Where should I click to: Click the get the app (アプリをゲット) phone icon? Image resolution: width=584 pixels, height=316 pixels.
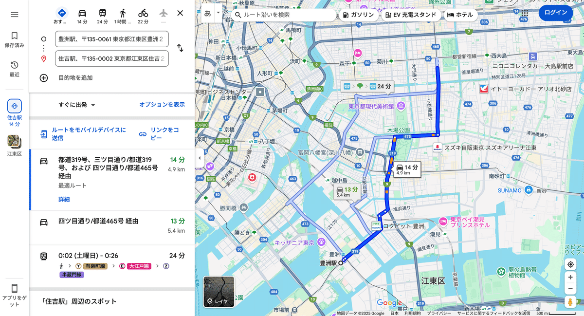tap(14, 294)
